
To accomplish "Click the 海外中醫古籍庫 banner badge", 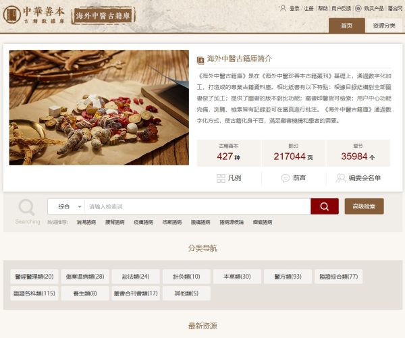I will click(x=103, y=16).
